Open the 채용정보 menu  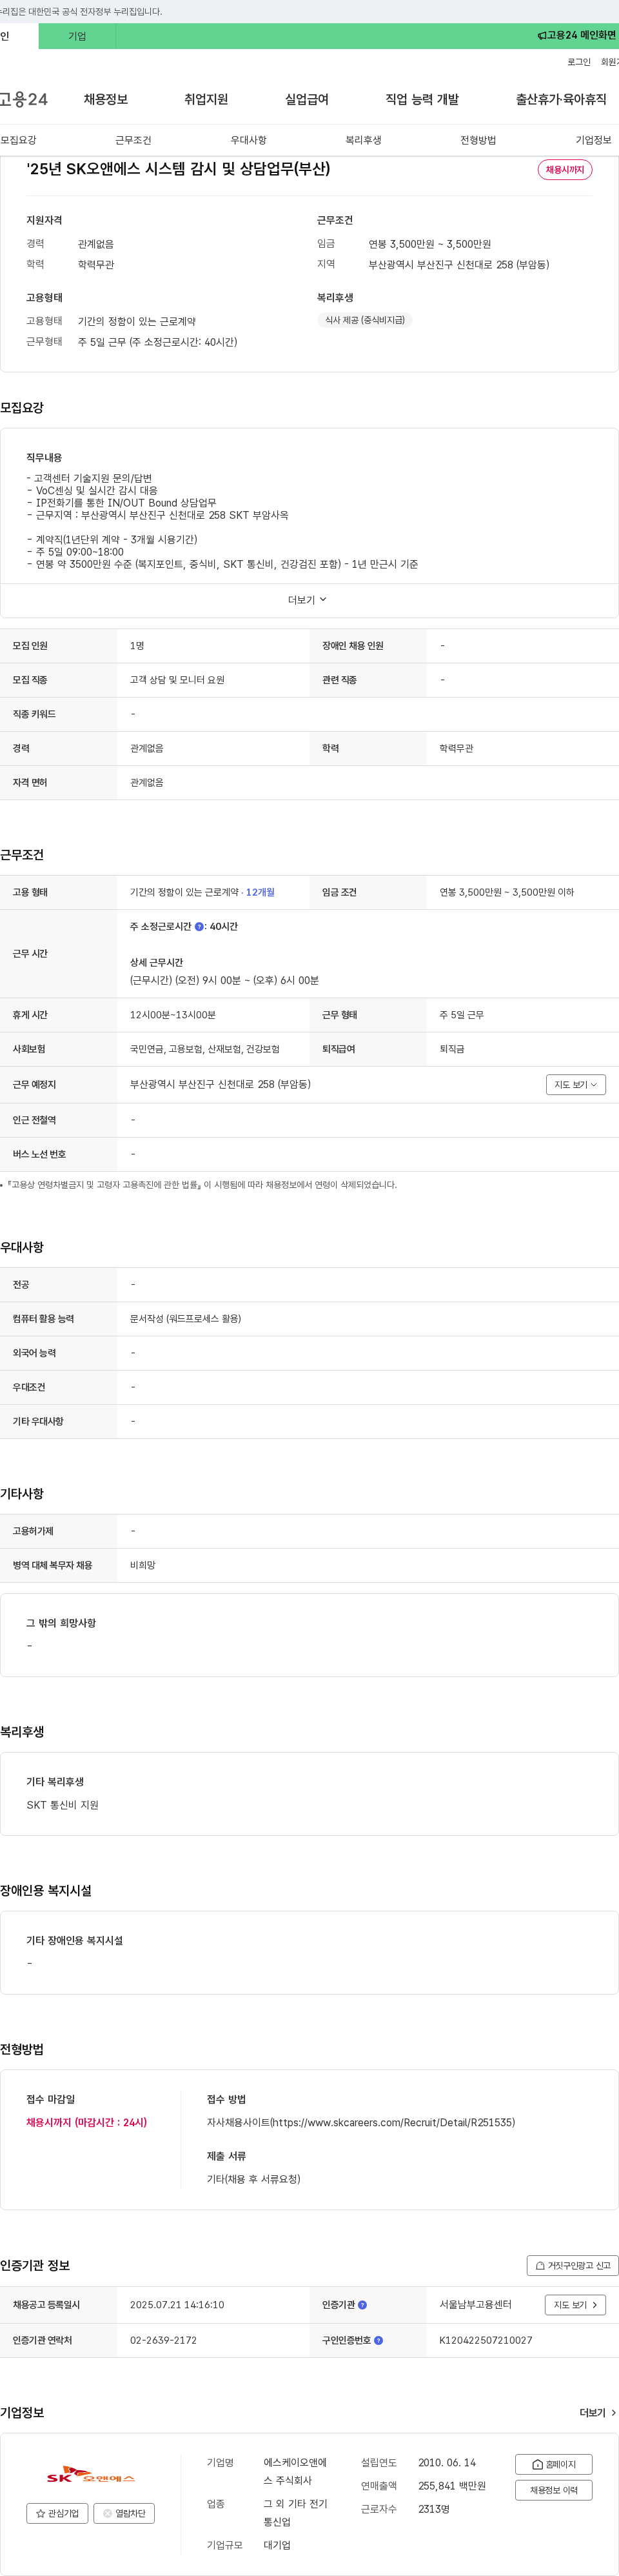(x=106, y=99)
